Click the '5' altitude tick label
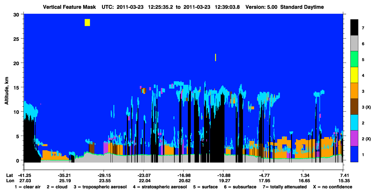 [x=18, y=136]
